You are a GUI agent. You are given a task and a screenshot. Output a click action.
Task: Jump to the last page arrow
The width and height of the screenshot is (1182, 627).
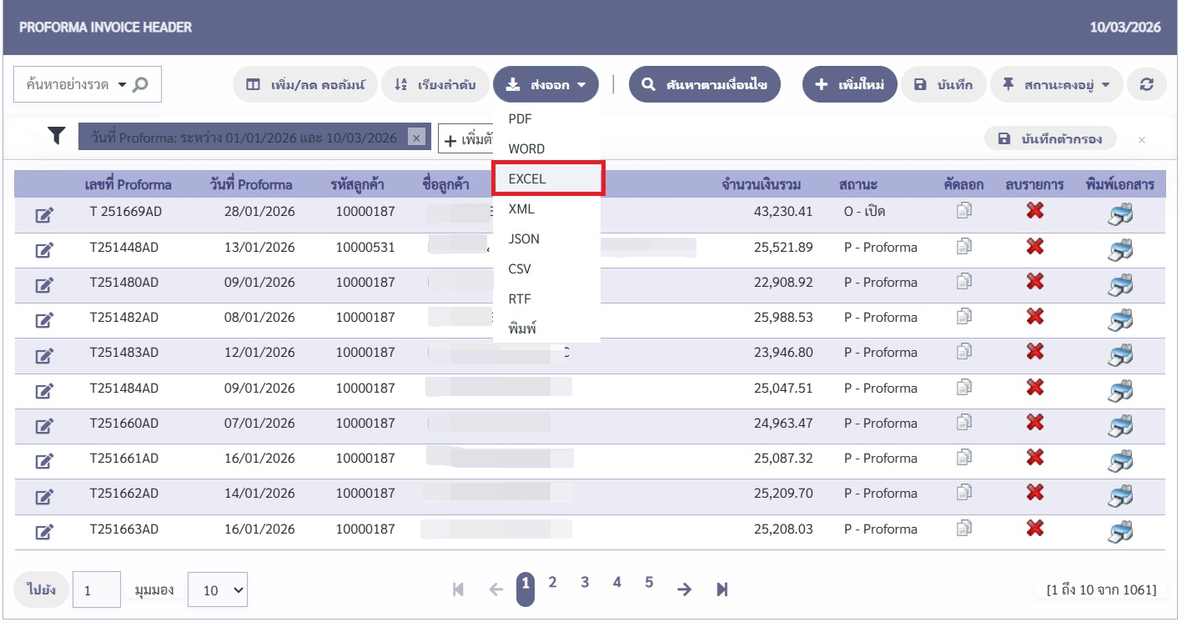point(722,589)
